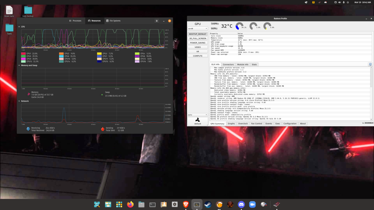This screenshot has height=210, width=374.
Task: Open the Logs backup desktop folder
Action: (x=28, y=10)
